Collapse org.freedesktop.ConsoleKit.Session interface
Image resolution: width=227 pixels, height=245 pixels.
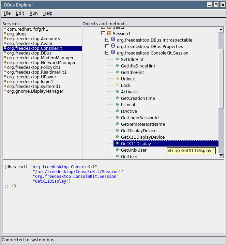click(x=107, y=53)
